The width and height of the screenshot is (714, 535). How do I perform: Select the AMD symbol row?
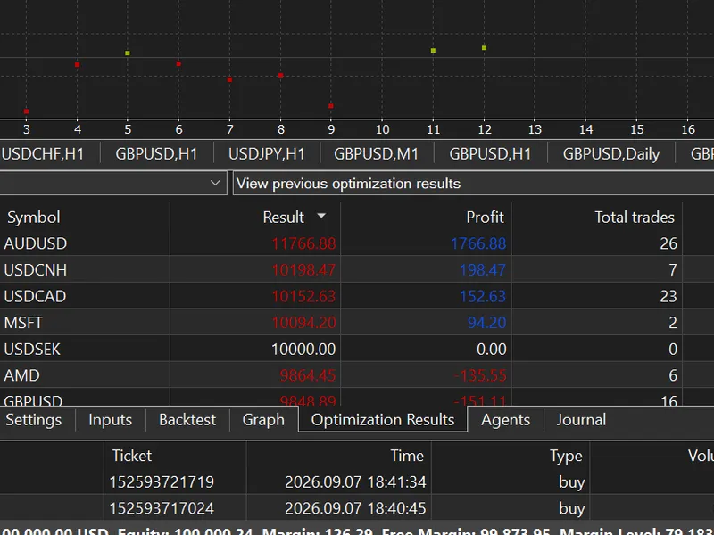pos(357,375)
